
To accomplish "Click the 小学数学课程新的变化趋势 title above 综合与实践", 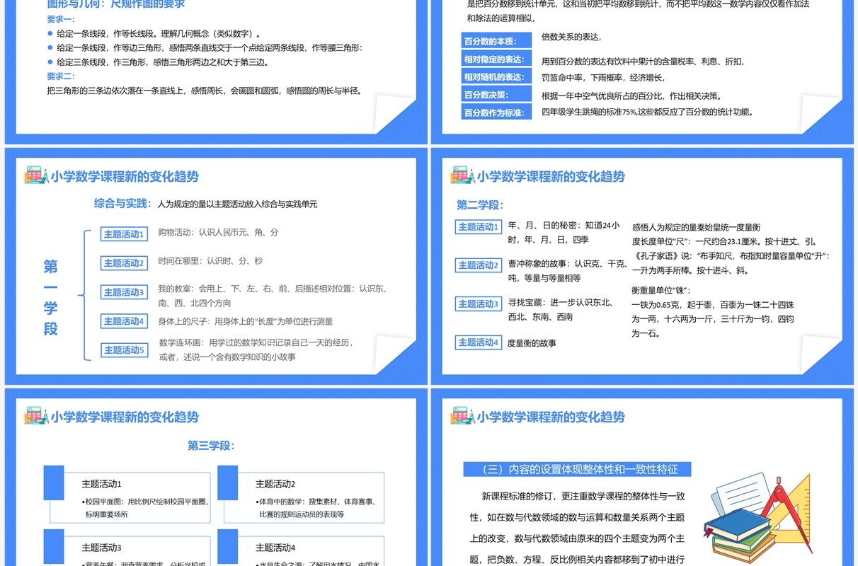I will pyautogui.click(x=125, y=176).
